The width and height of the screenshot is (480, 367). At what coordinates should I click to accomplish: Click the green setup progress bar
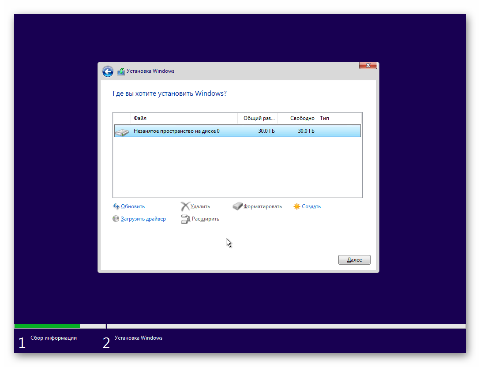coord(47,326)
